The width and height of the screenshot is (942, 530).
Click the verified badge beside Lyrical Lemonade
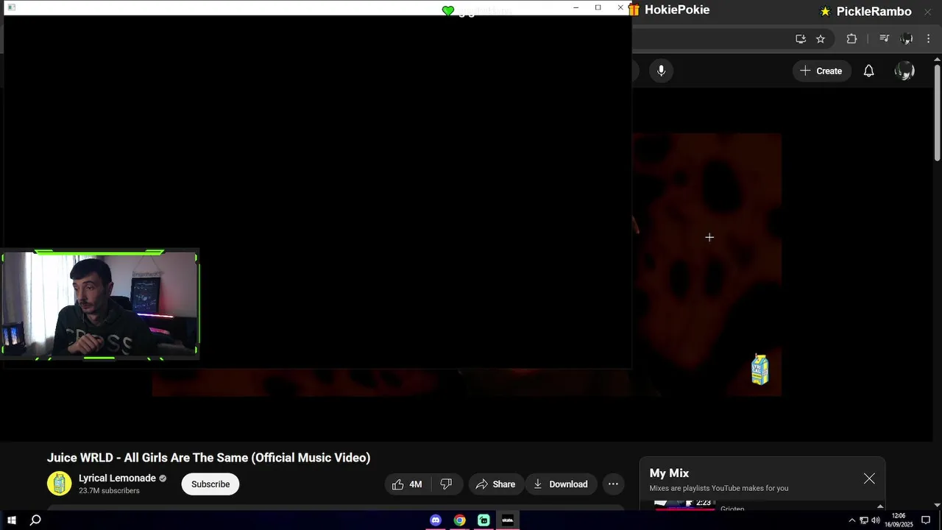[x=163, y=478]
